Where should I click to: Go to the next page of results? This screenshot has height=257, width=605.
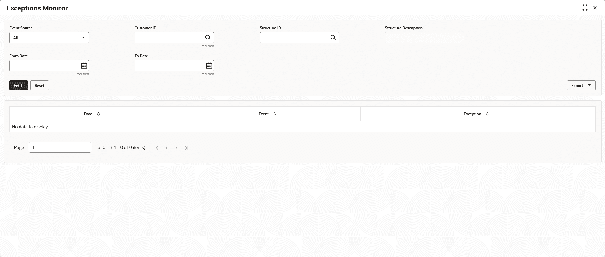176,148
